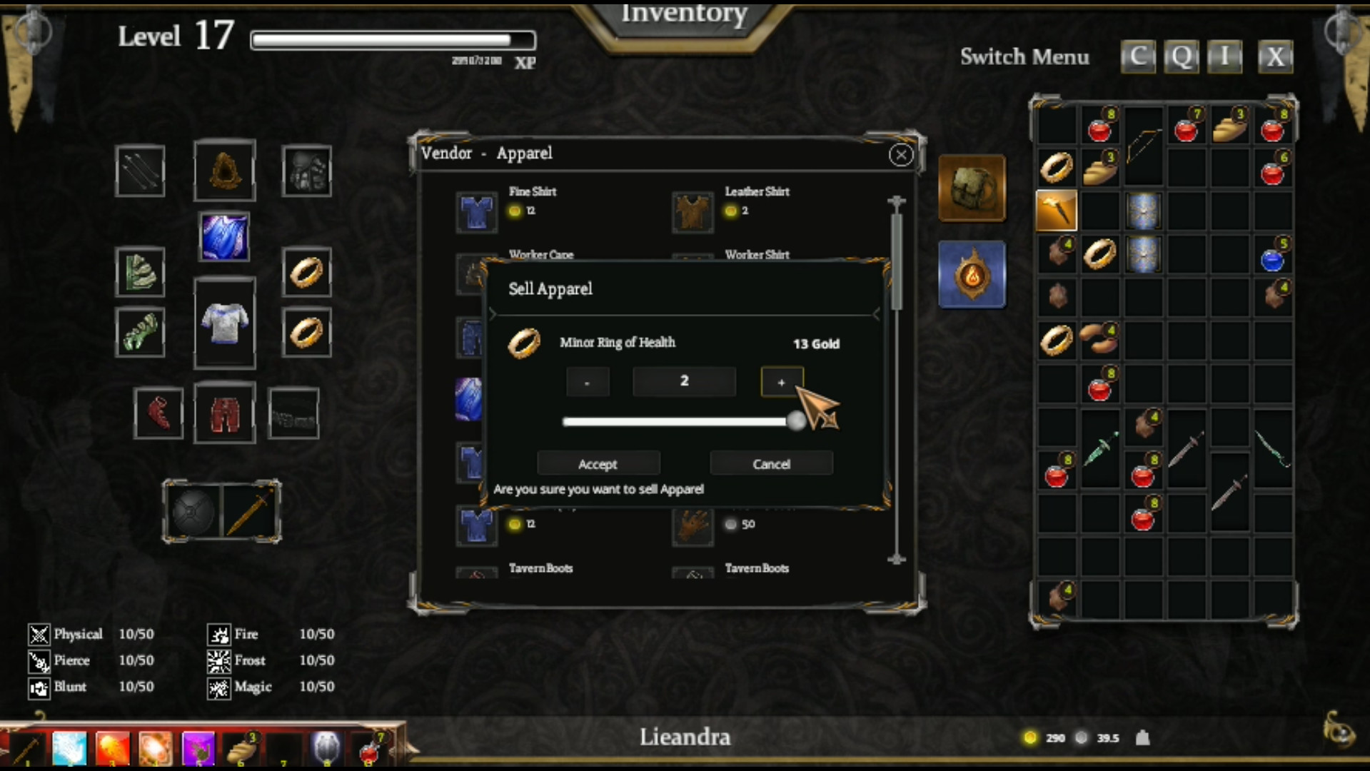This screenshot has width=1370, height=771.
Task: Click the sell quantity slider handle
Action: pyautogui.click(x=796, y=421)
